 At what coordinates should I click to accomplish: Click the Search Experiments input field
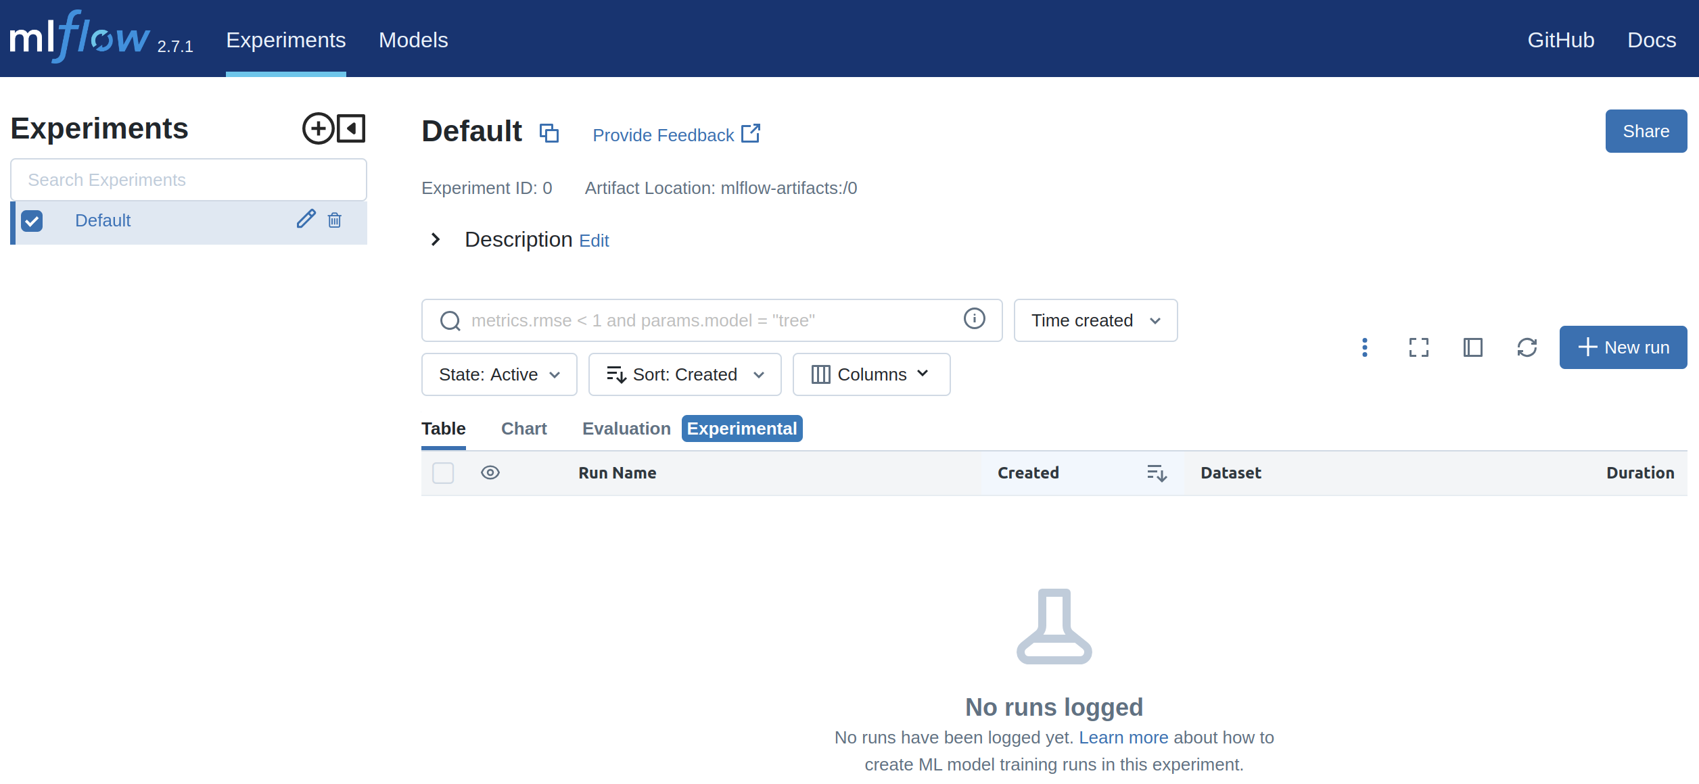pos(189,180)
